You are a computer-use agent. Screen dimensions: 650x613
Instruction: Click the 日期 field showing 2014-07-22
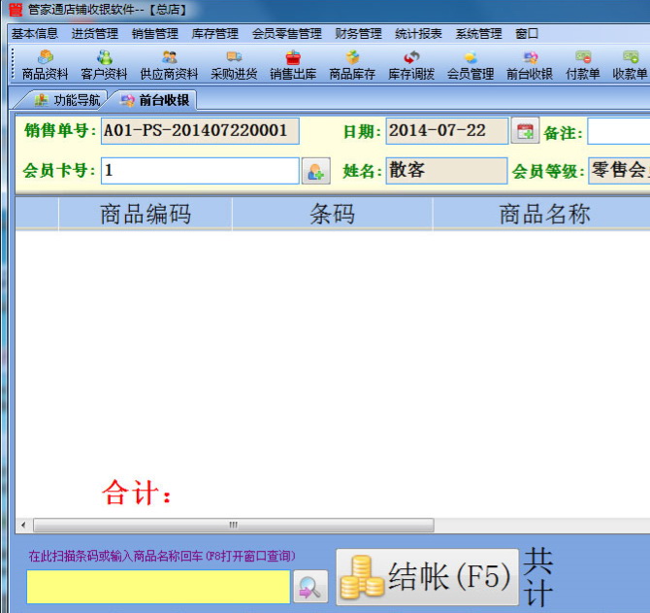[447, 131]
